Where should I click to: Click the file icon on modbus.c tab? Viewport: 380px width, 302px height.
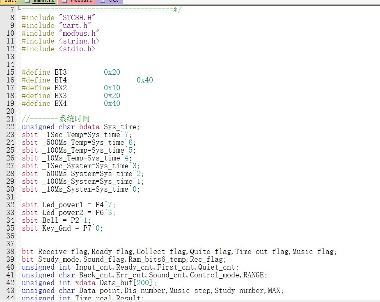point(65,1)
